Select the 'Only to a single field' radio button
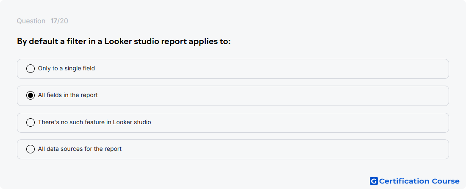The image size is (466, 189). [31, 69]
